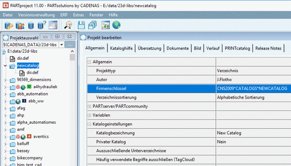Click the table list toolbar icon
291x166 pixels.
[x=53, y=25]
